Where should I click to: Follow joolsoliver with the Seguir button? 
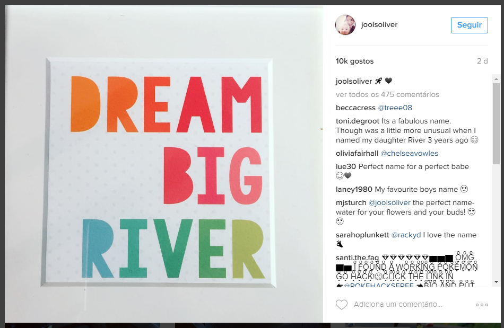(x=470, y=25)
